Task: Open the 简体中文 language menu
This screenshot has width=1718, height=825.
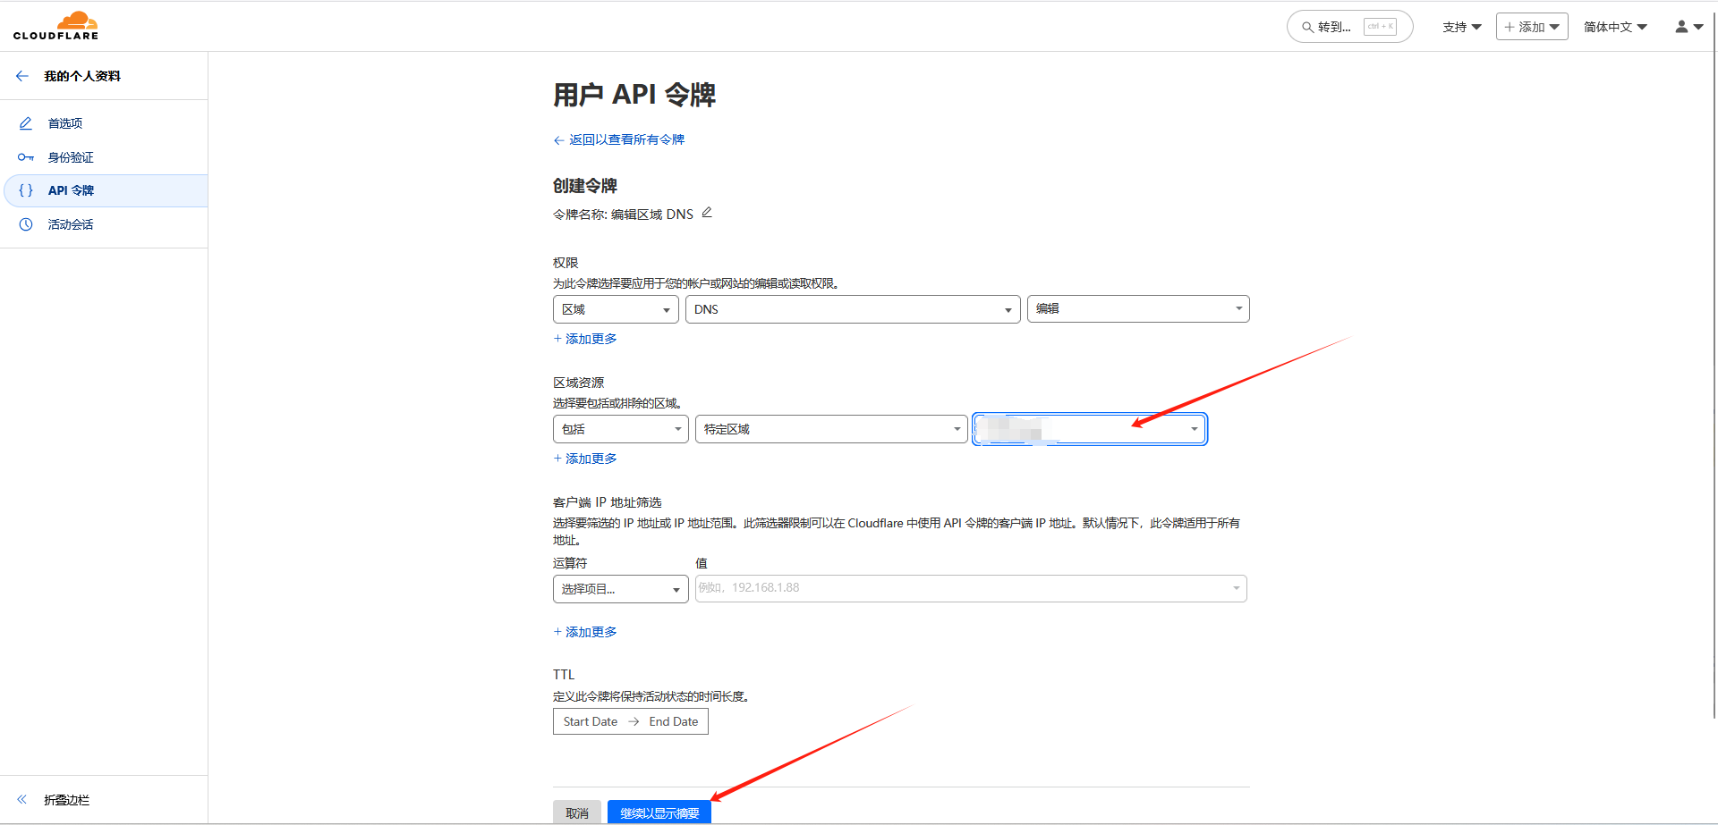Action: pyautogui.click(x=1614, y=27)
